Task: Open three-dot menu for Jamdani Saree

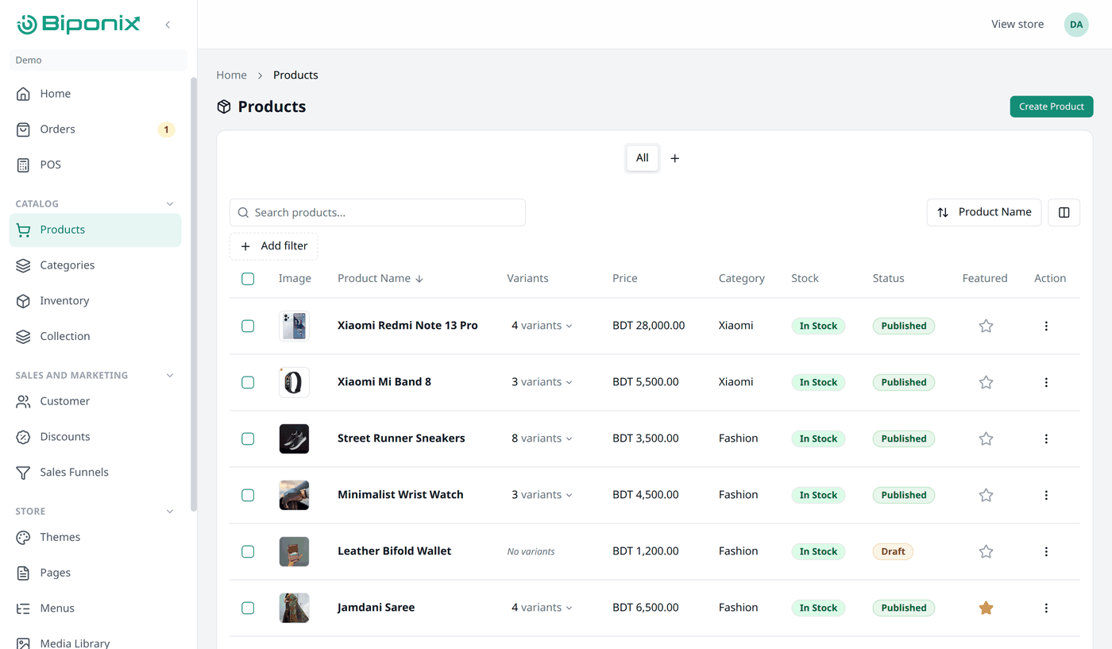Action: point(1046,608)
